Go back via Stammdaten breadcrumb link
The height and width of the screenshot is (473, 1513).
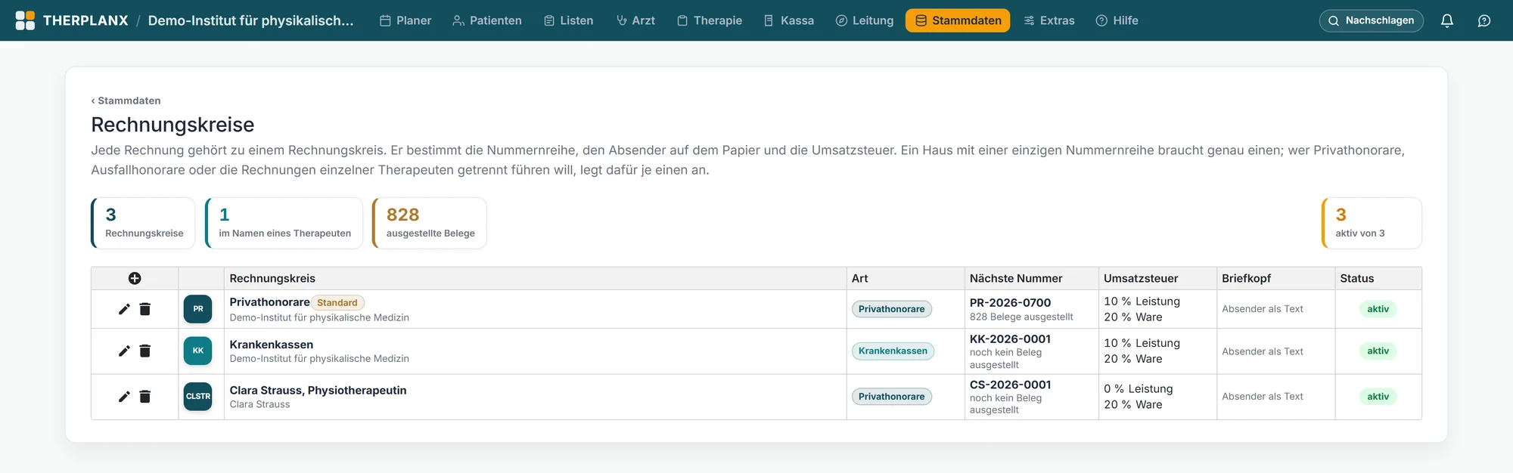[x=126, y=100]
